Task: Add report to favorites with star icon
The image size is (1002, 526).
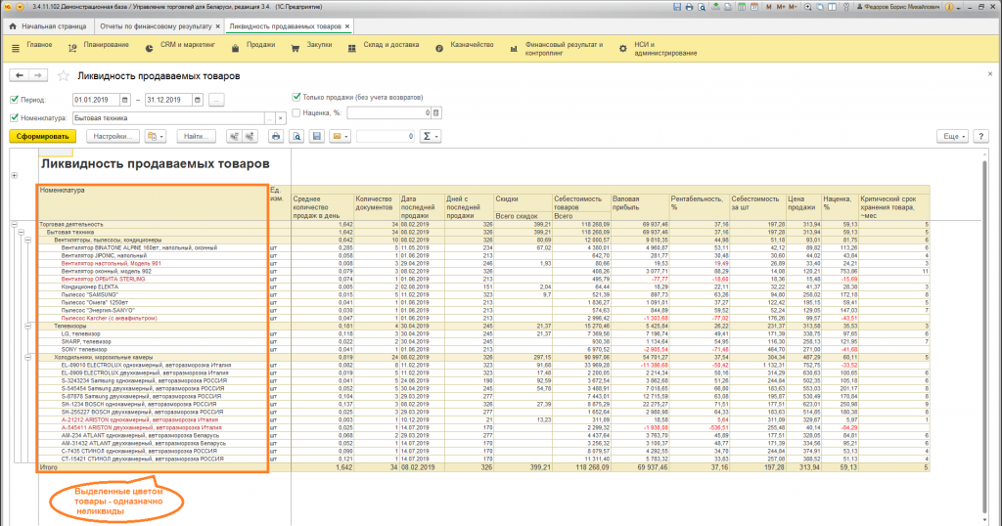Action: tap(64, 75)
